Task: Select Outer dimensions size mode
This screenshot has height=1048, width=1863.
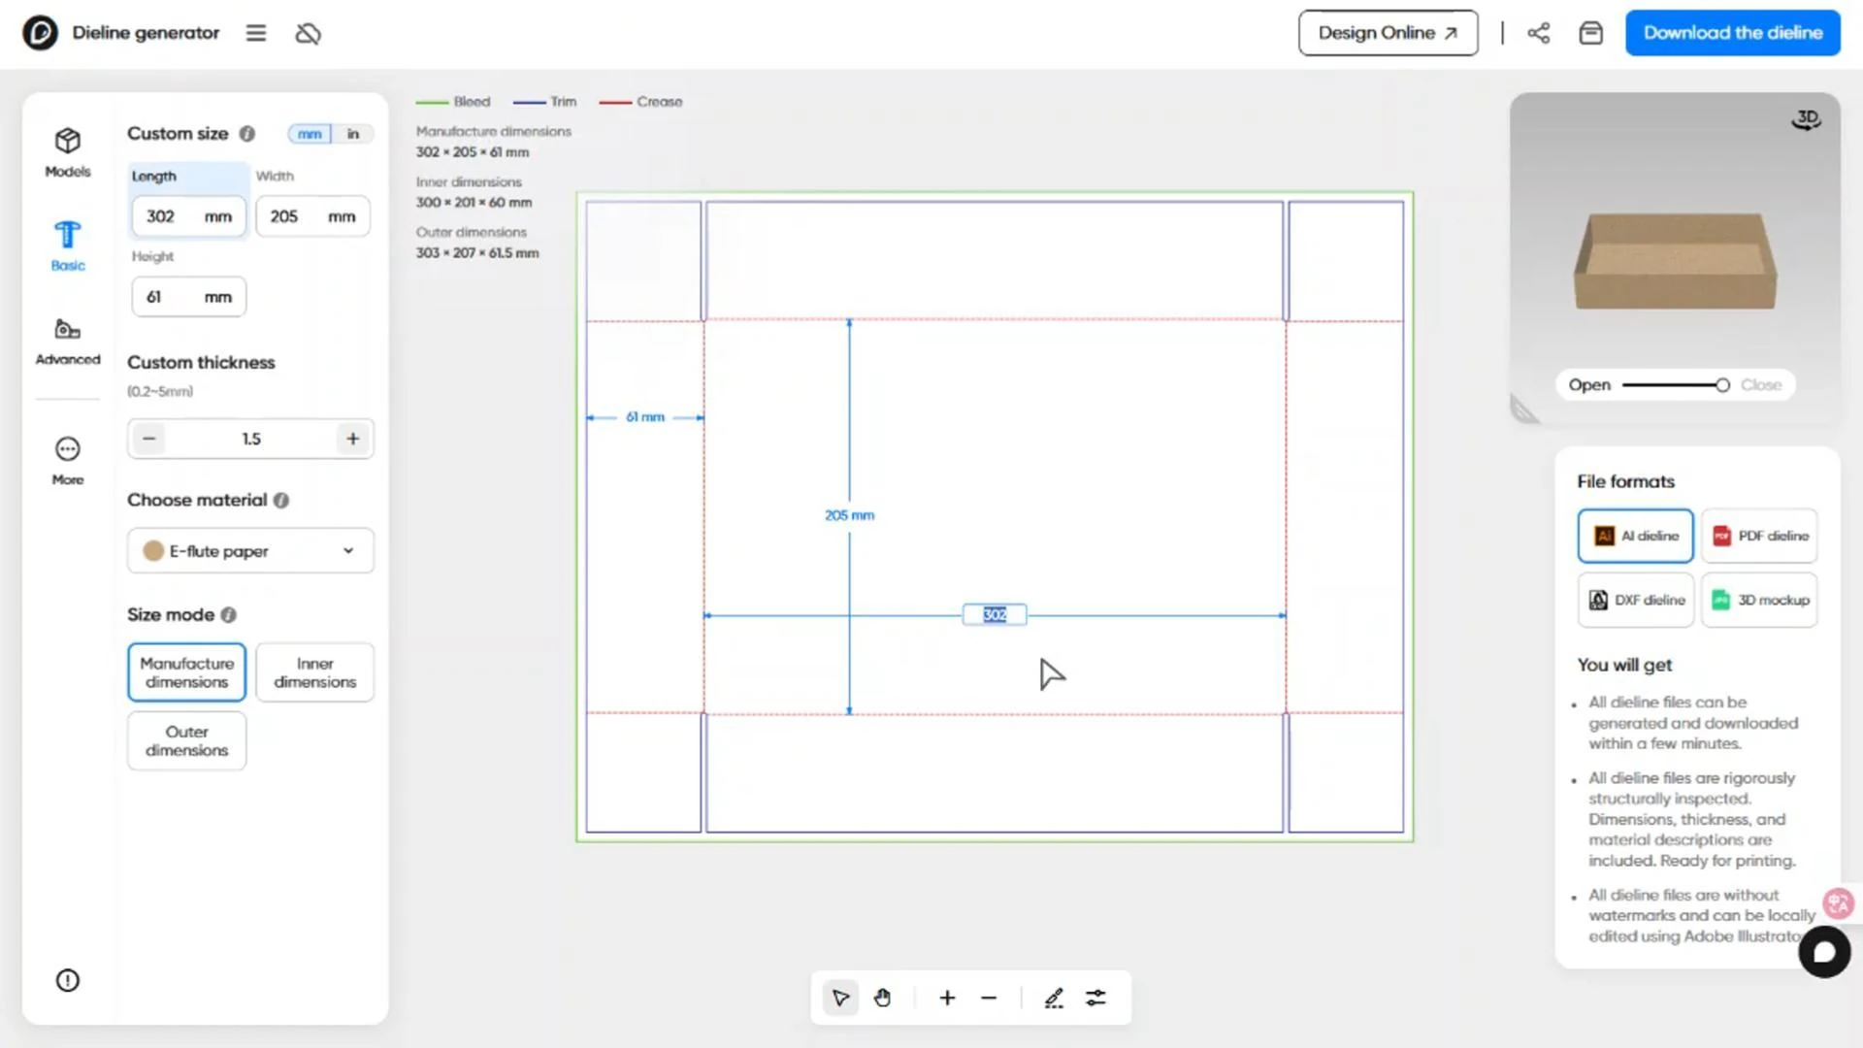Action: pyautogui.click(x=187, y=741)
